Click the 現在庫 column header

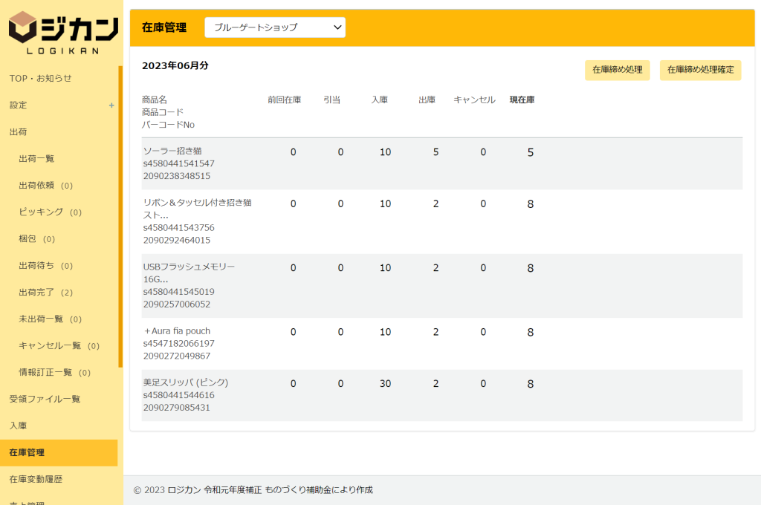(522, 100)
